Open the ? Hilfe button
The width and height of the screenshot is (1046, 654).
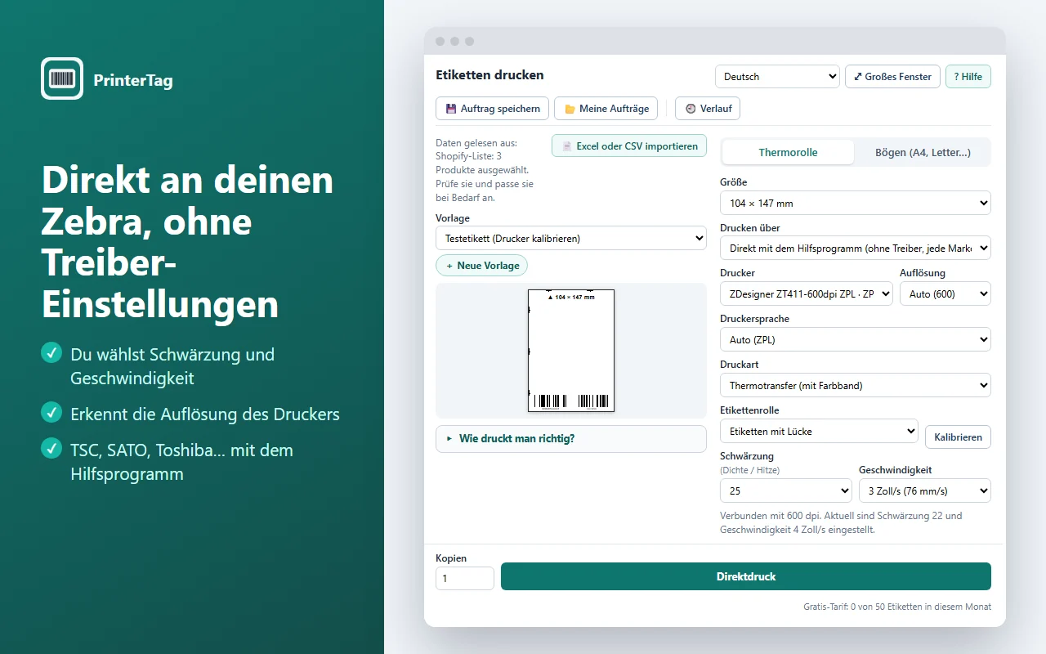[x=968, y=76]
